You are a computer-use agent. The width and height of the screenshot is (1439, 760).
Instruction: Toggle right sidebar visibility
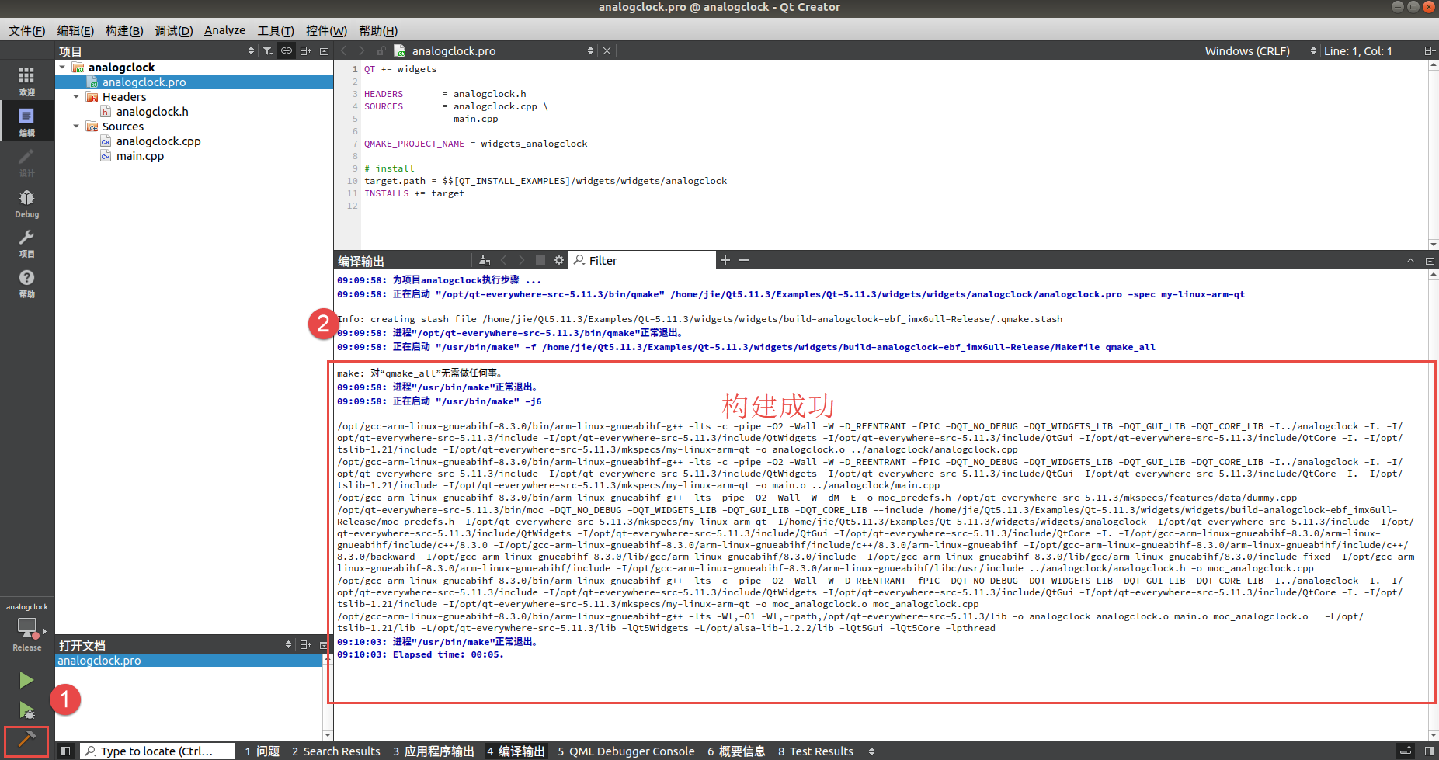pyautogui.click(x=1429, y=751)
